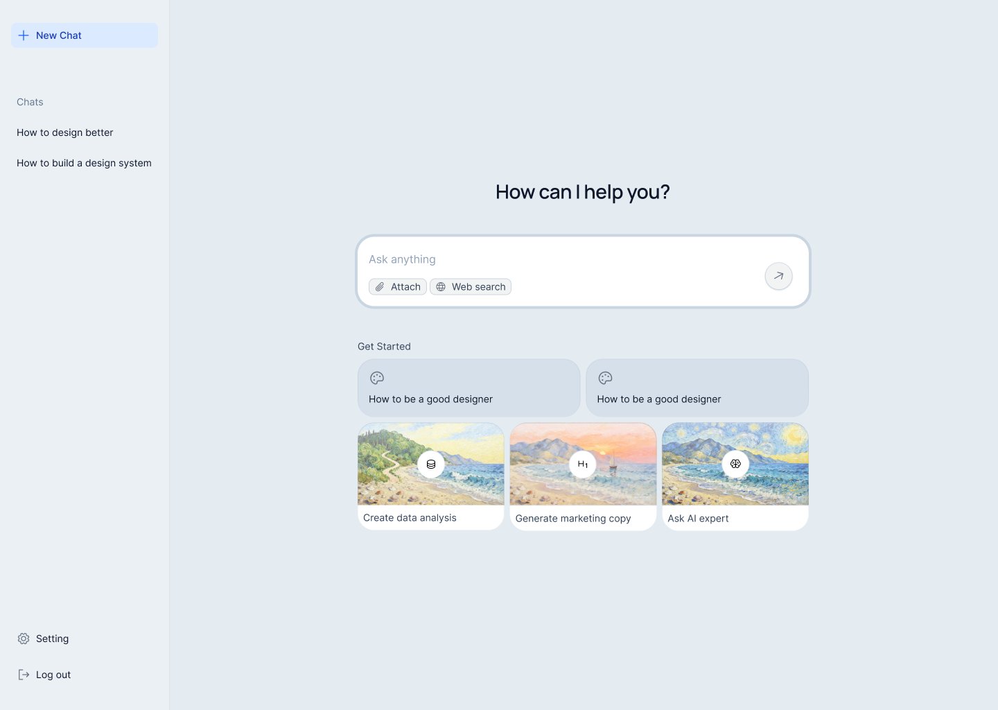The image size is (998, 710).
Task: Click the Log out door-arrow icon
Action: pyautogui.click(x=24, y=675)
